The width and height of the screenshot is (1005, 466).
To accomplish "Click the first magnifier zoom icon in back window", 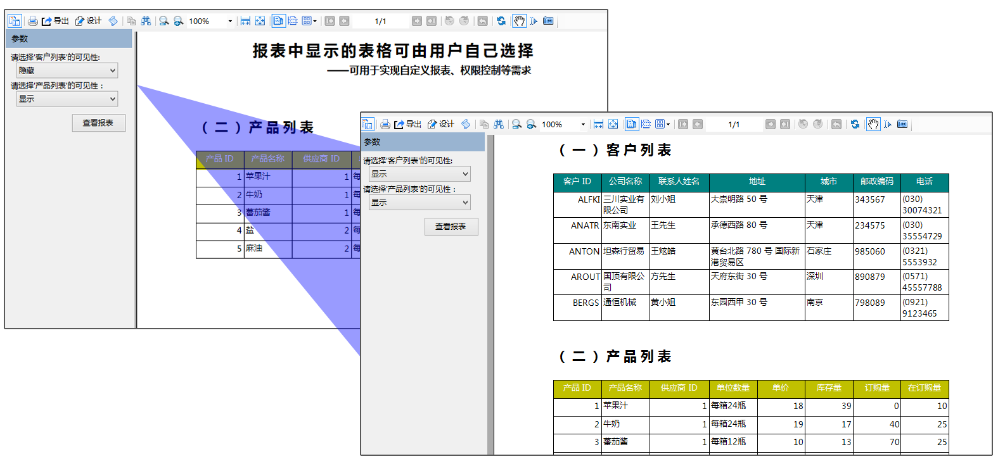I will 164,21.
